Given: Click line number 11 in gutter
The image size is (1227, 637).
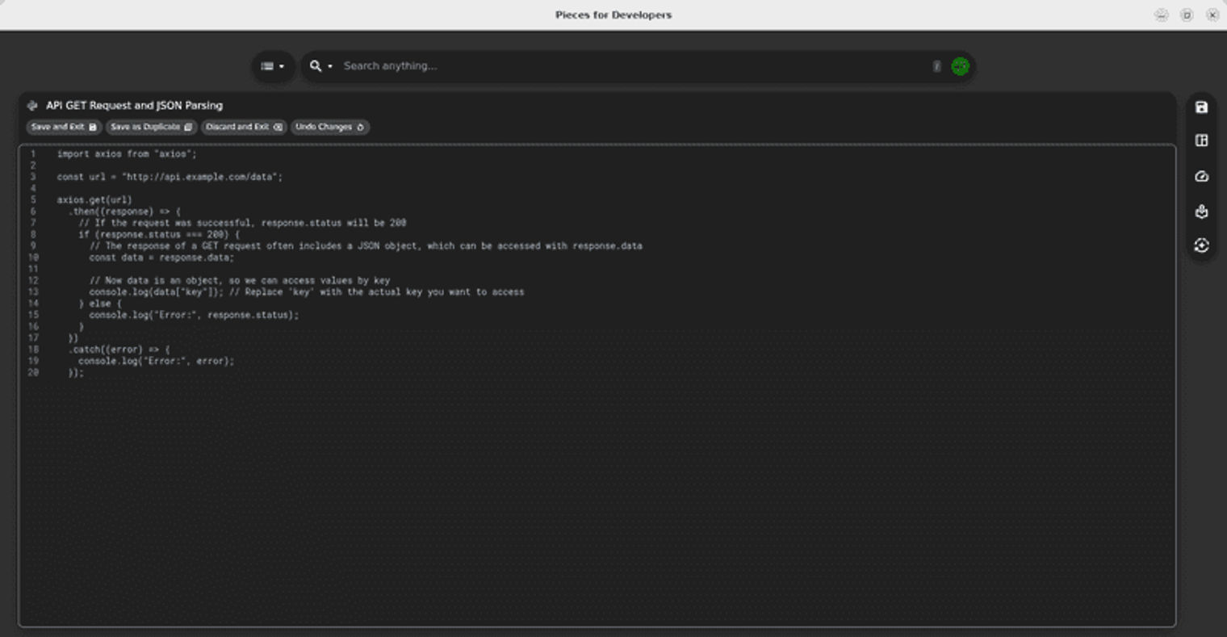Looking at the screenshot, I should (x=33, y=269).
